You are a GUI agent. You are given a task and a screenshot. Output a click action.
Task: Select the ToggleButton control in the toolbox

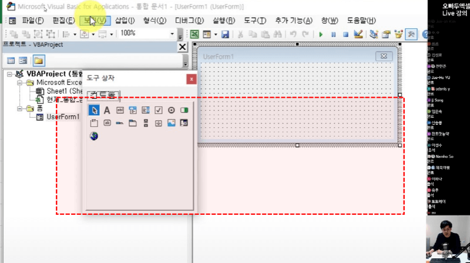point(184,110)
